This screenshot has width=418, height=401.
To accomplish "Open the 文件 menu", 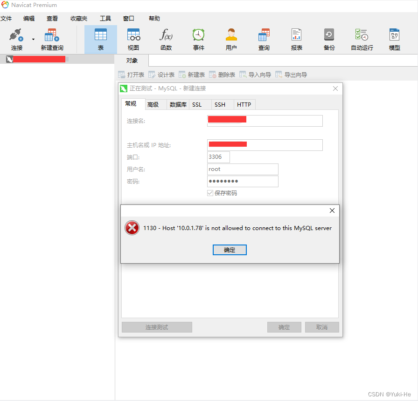I will click(x=6, y=18).
